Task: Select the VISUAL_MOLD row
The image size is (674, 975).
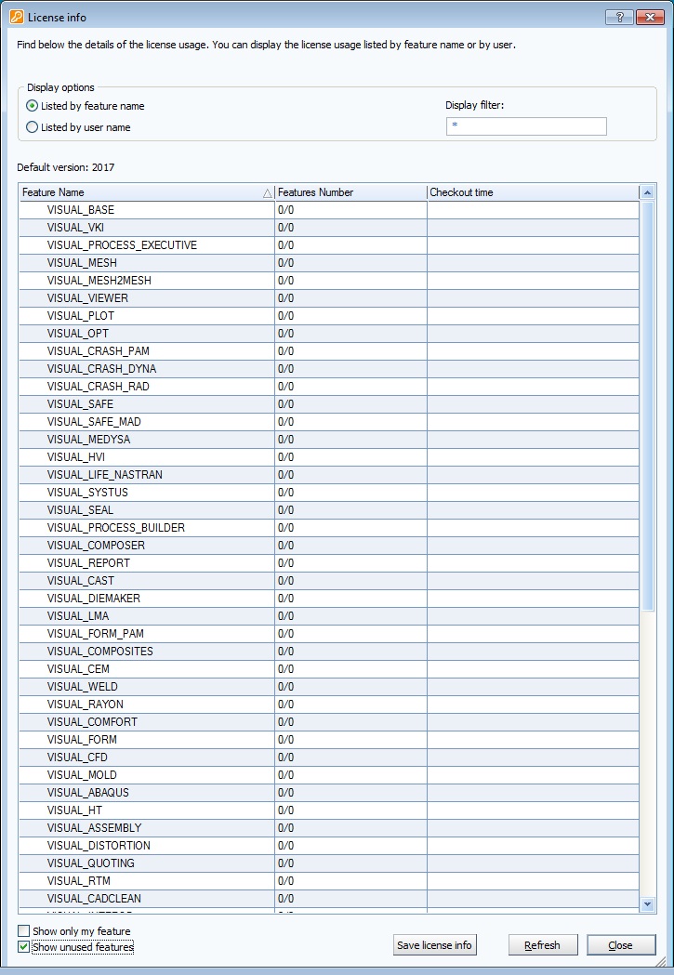Action: (329, 775)
